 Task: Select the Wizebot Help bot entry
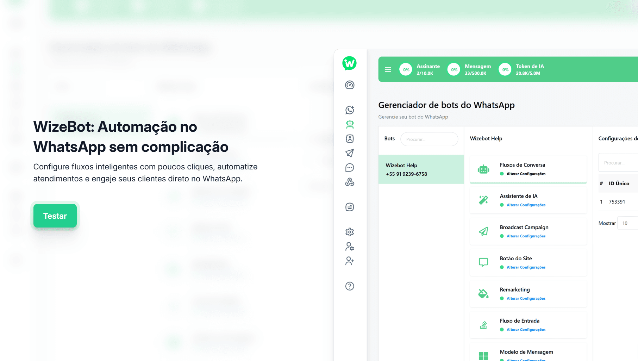point(421,169)
